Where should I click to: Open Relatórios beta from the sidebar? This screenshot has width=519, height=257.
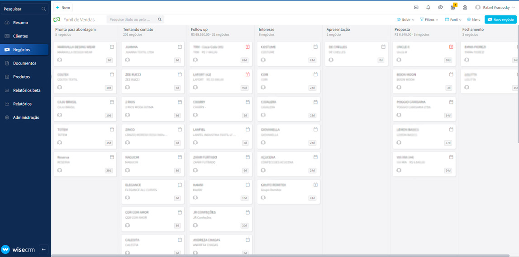pyautogui.click(x=26, y=90)
